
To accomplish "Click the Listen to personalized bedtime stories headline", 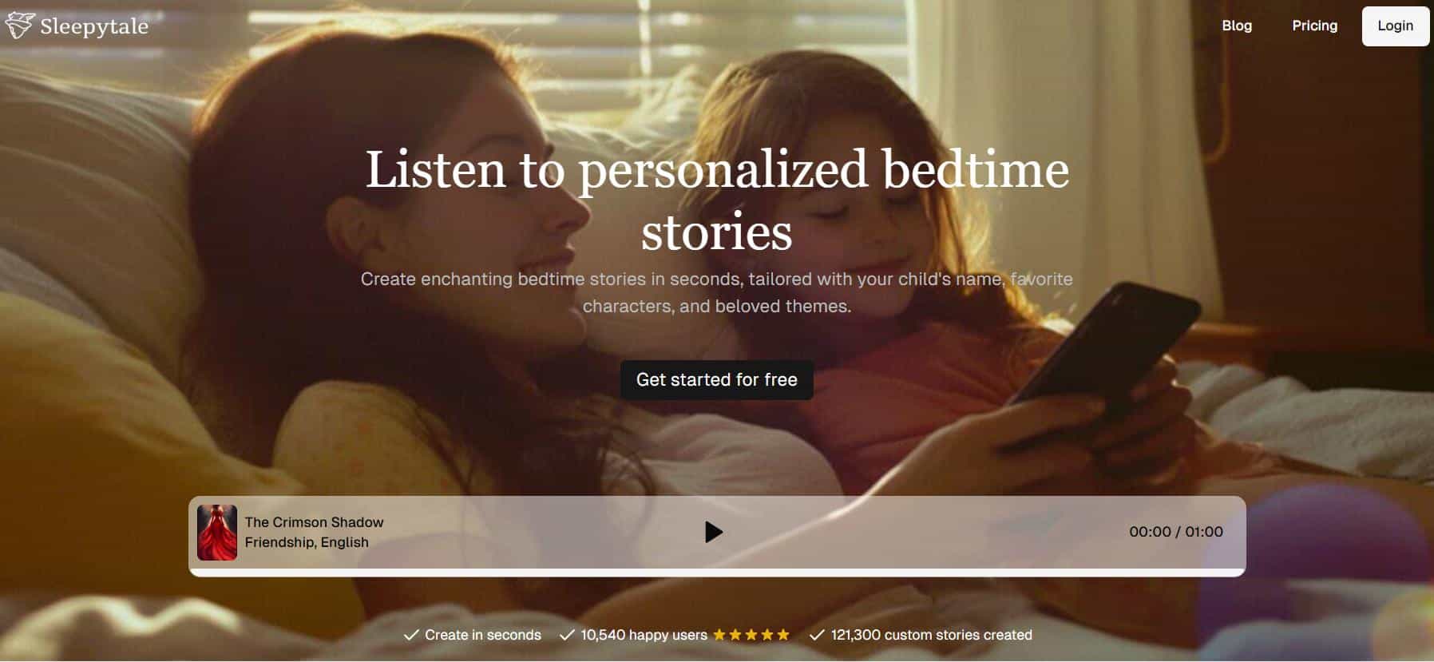I will point(716,200).
